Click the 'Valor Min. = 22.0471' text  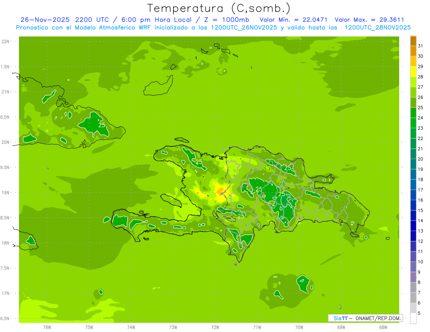[293, 20]
